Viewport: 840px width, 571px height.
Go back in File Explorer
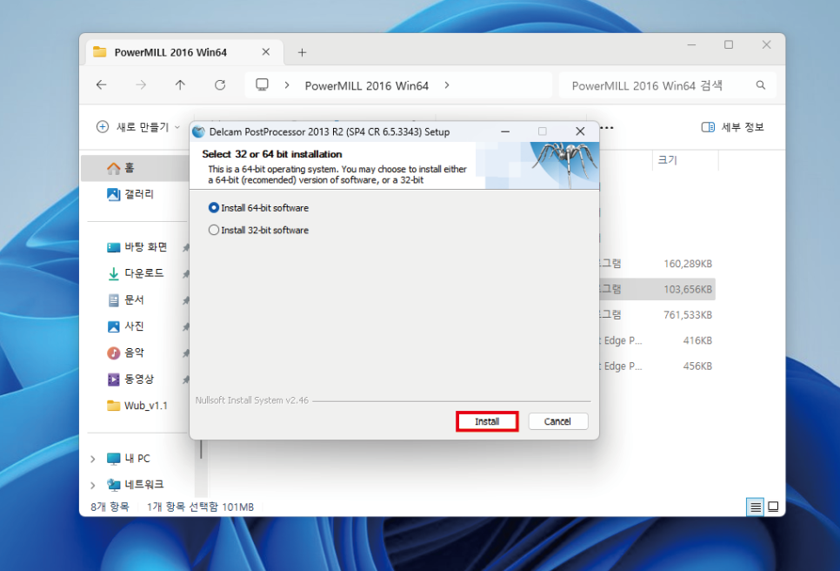point(101,85)
